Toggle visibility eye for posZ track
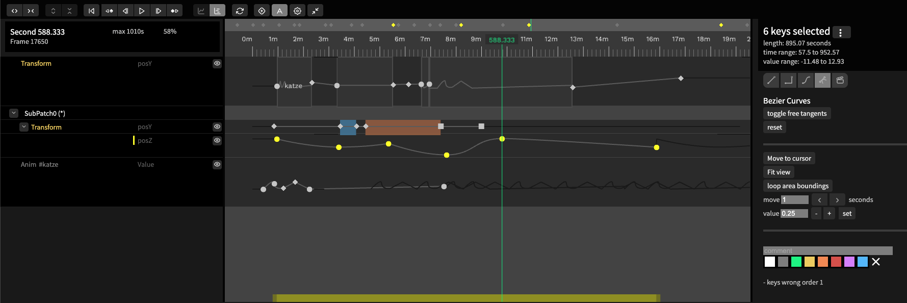This screenshot has height=303, width=907. (x=217, y=141)
